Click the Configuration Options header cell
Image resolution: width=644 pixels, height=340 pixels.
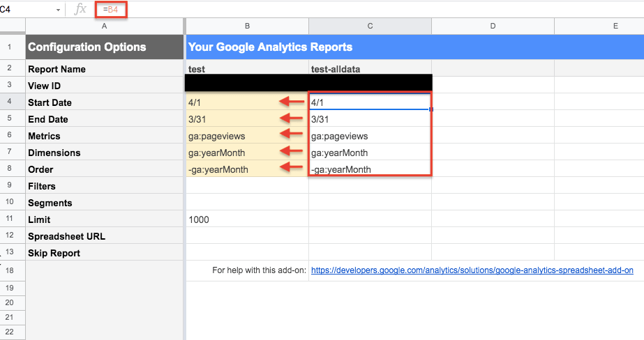tap(105, 47)
